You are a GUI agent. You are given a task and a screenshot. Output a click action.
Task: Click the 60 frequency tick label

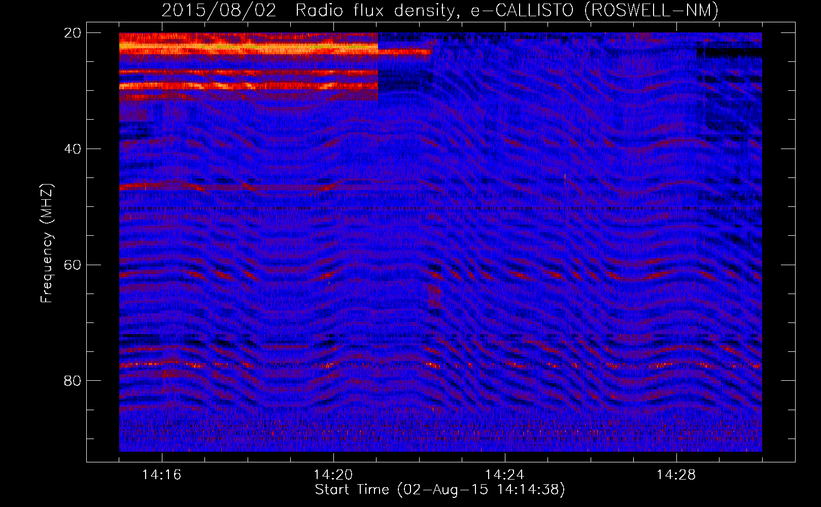click(x=73, y=265)
